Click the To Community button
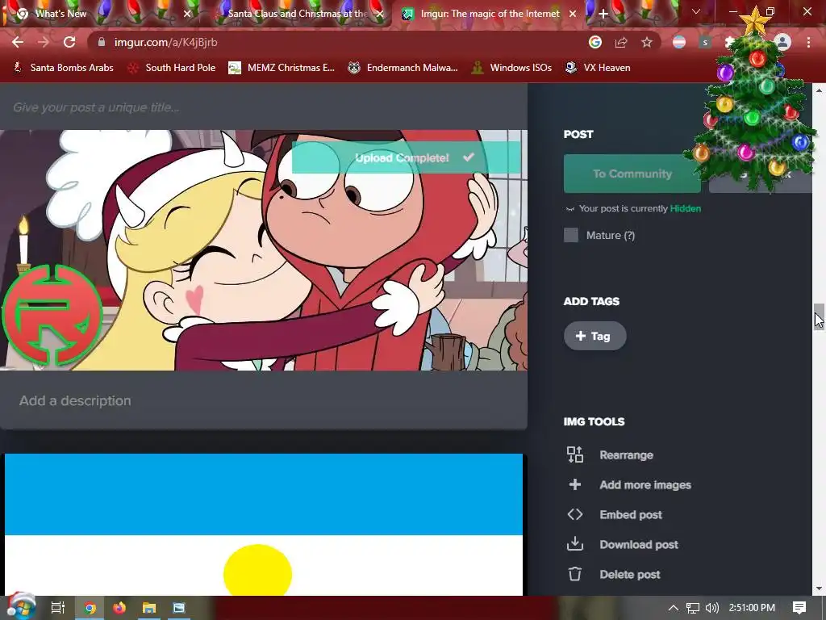826x620 pixels. pyautogui.click(x=632, y=174)
